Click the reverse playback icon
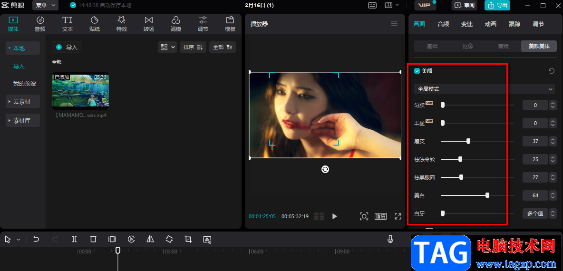This screenshot has height=271, width=563. point(131,239)
